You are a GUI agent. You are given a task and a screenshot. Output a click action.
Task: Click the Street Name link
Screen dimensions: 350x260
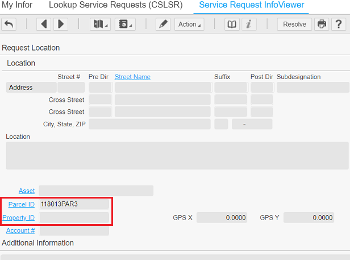tap(132, 77)
